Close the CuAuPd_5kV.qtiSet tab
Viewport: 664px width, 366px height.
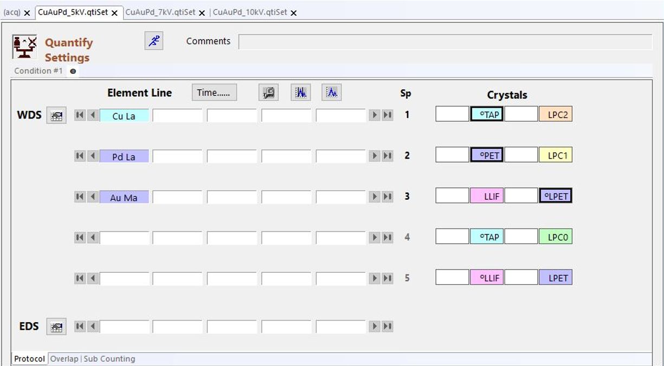point(114,13)
